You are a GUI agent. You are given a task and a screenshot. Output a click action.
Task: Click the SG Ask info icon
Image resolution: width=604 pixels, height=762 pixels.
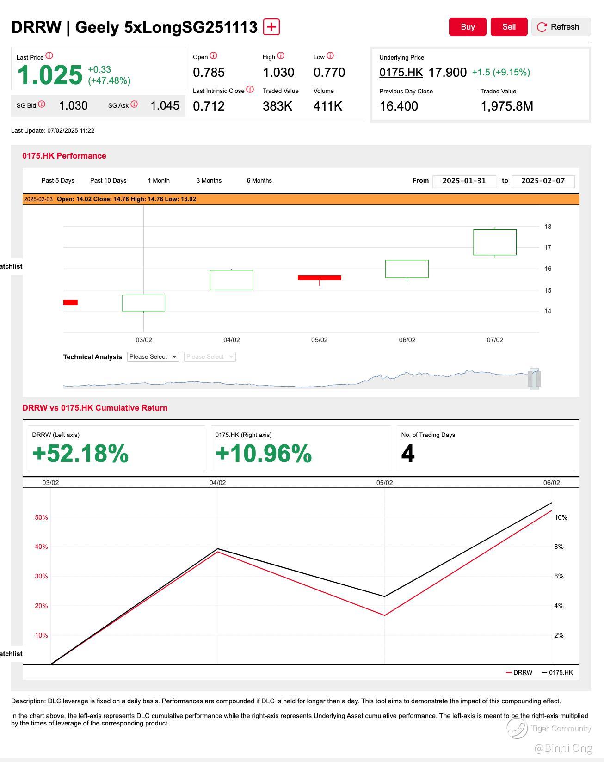pos(134,104)
